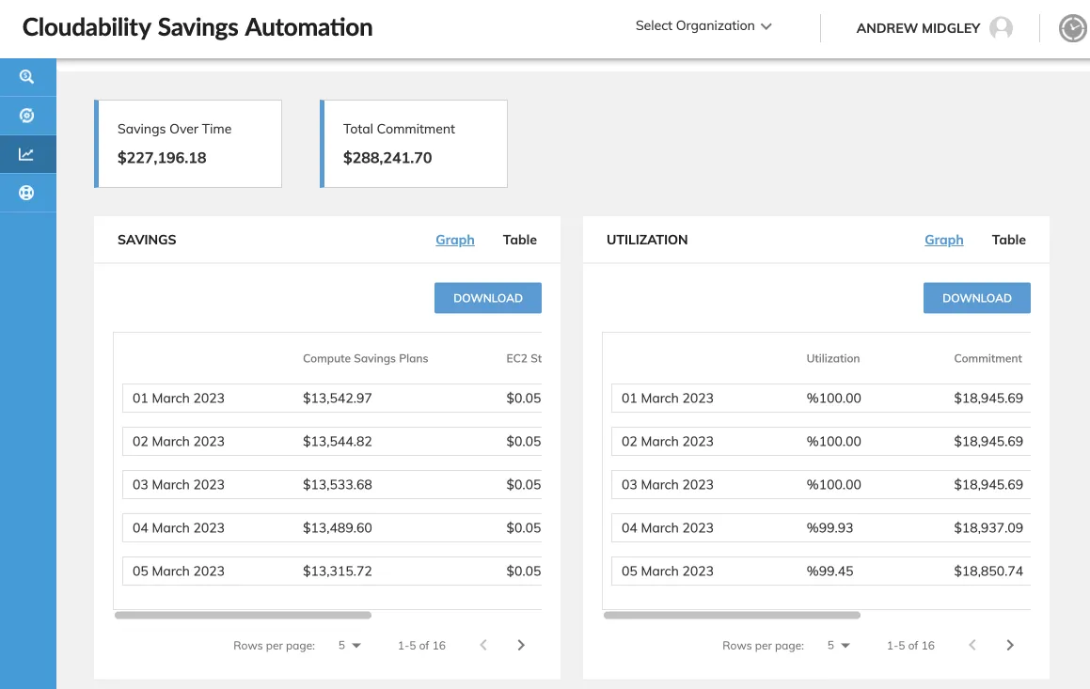Click the %99.45 utilization value
1090x689 pixels.
coord(829,571)
